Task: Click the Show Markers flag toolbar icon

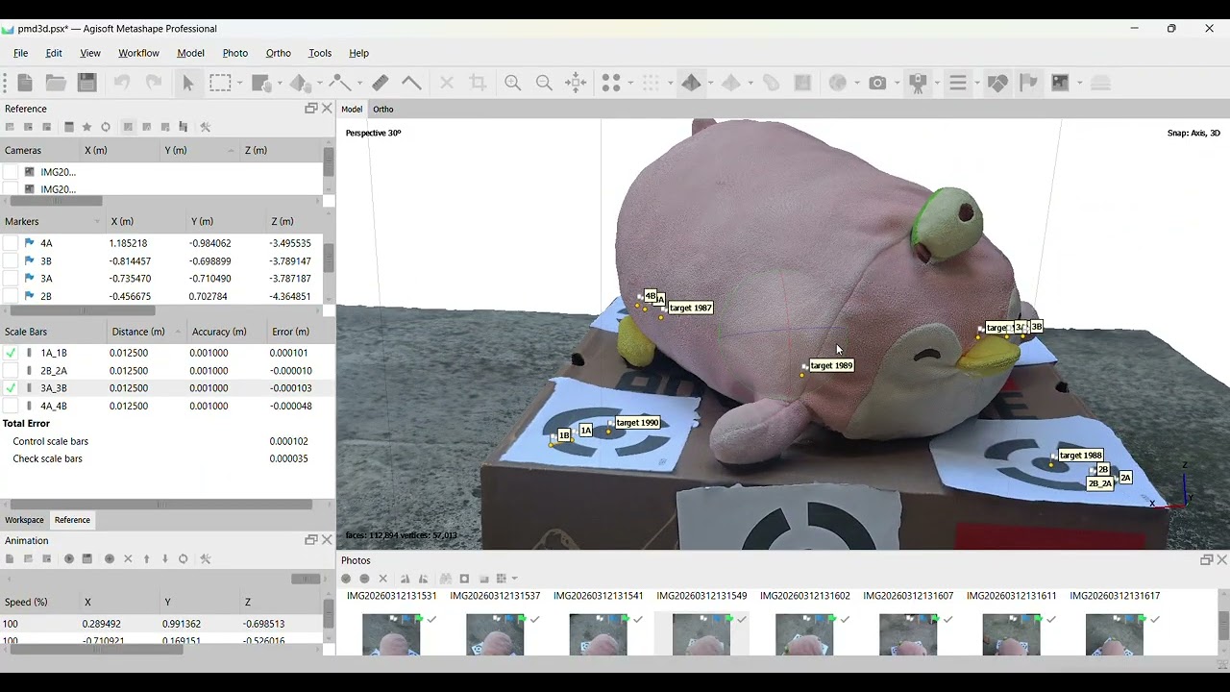Action: click(1029, 83)
